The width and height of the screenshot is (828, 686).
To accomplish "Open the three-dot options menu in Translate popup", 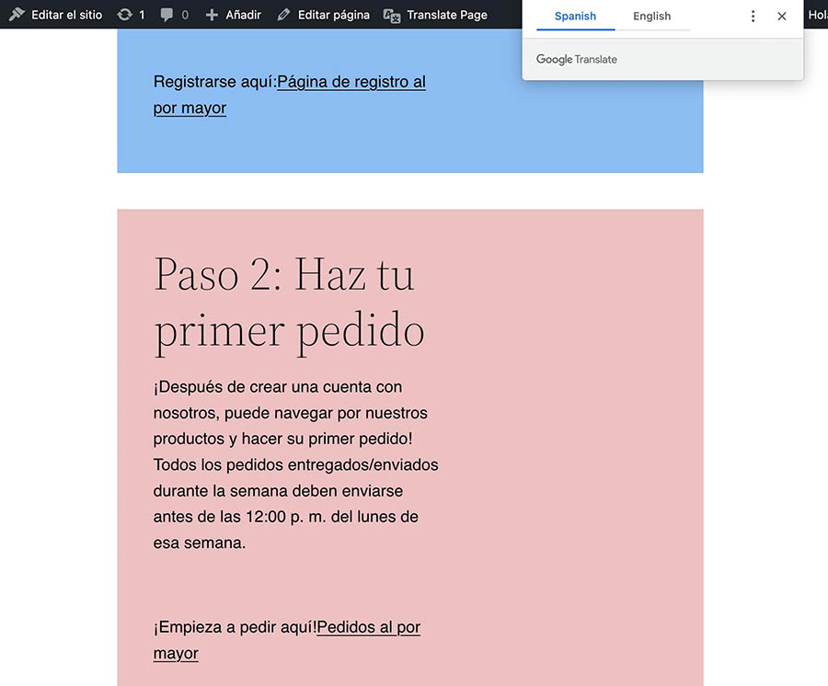I will [753, 17].
